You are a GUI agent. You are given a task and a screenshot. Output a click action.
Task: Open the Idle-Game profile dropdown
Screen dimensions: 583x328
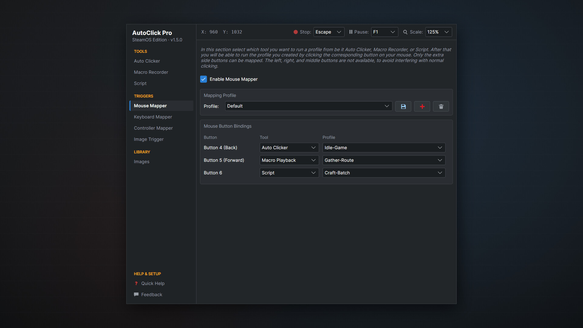tap(384, 148)
